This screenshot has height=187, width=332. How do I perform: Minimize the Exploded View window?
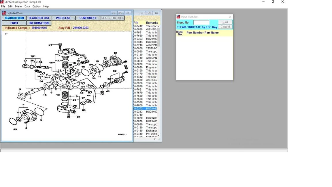114,13
